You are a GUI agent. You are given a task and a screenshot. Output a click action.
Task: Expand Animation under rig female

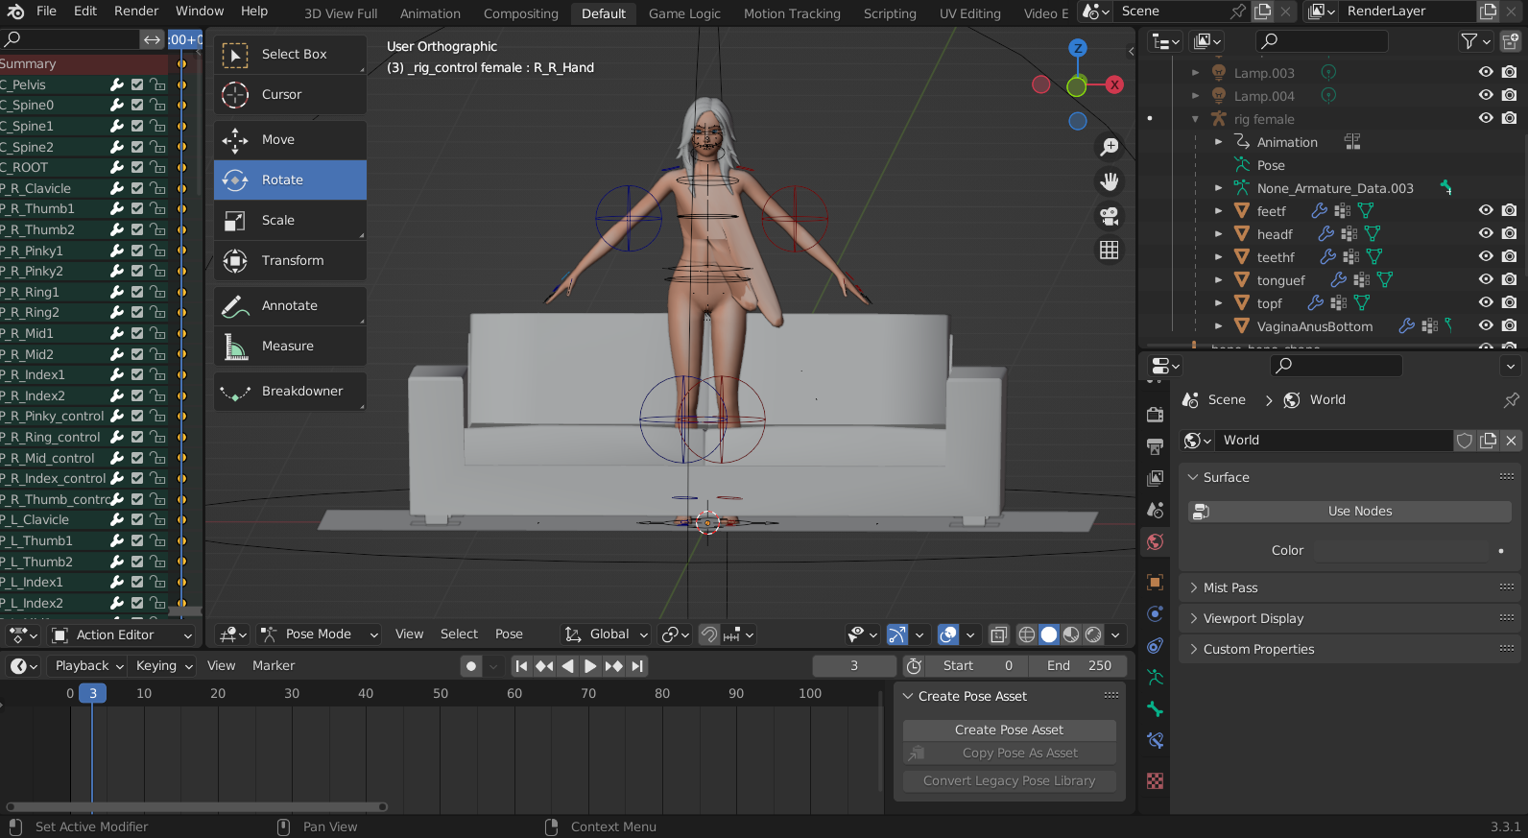click(1218, 142)
